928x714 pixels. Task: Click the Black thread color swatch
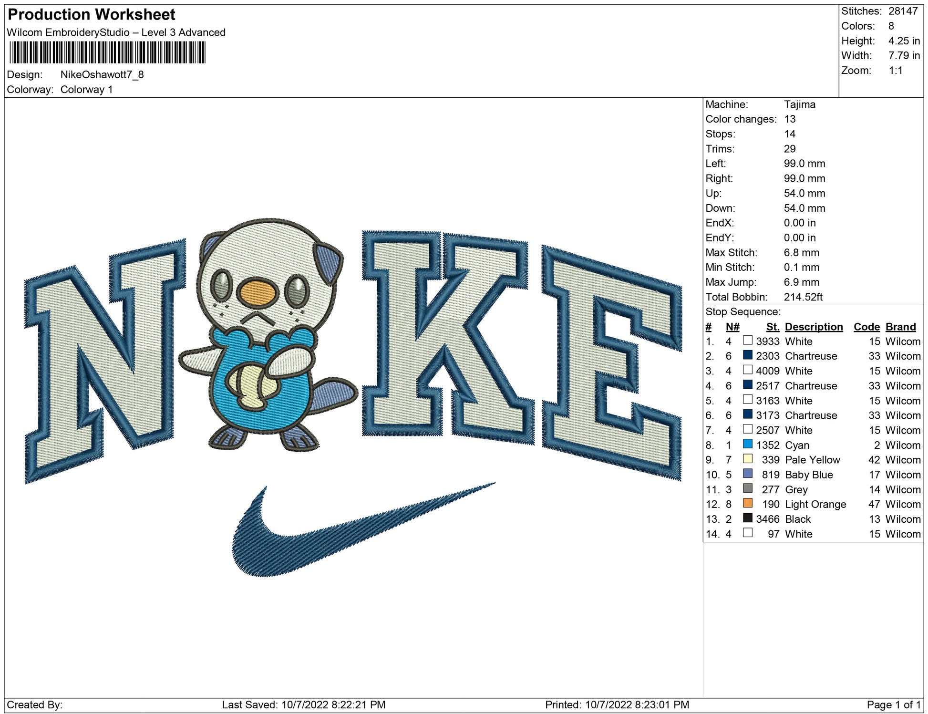[x=747, y=518]
